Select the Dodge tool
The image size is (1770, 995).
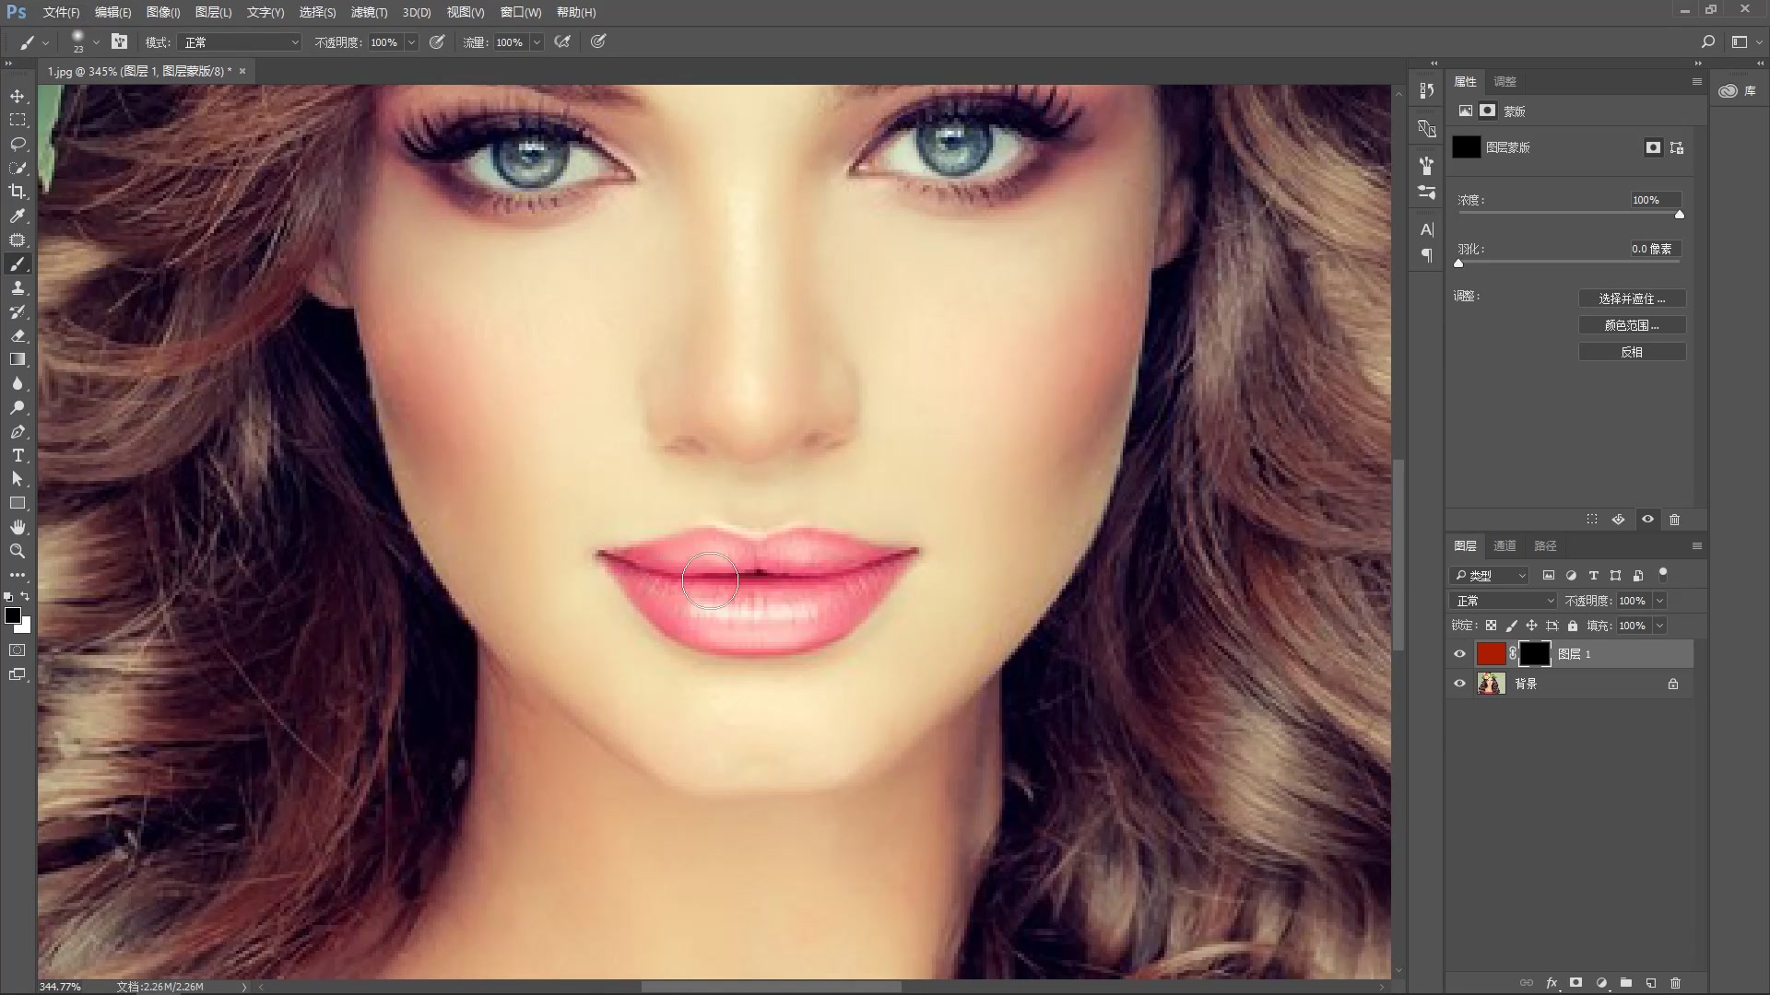tap(18, 407)
